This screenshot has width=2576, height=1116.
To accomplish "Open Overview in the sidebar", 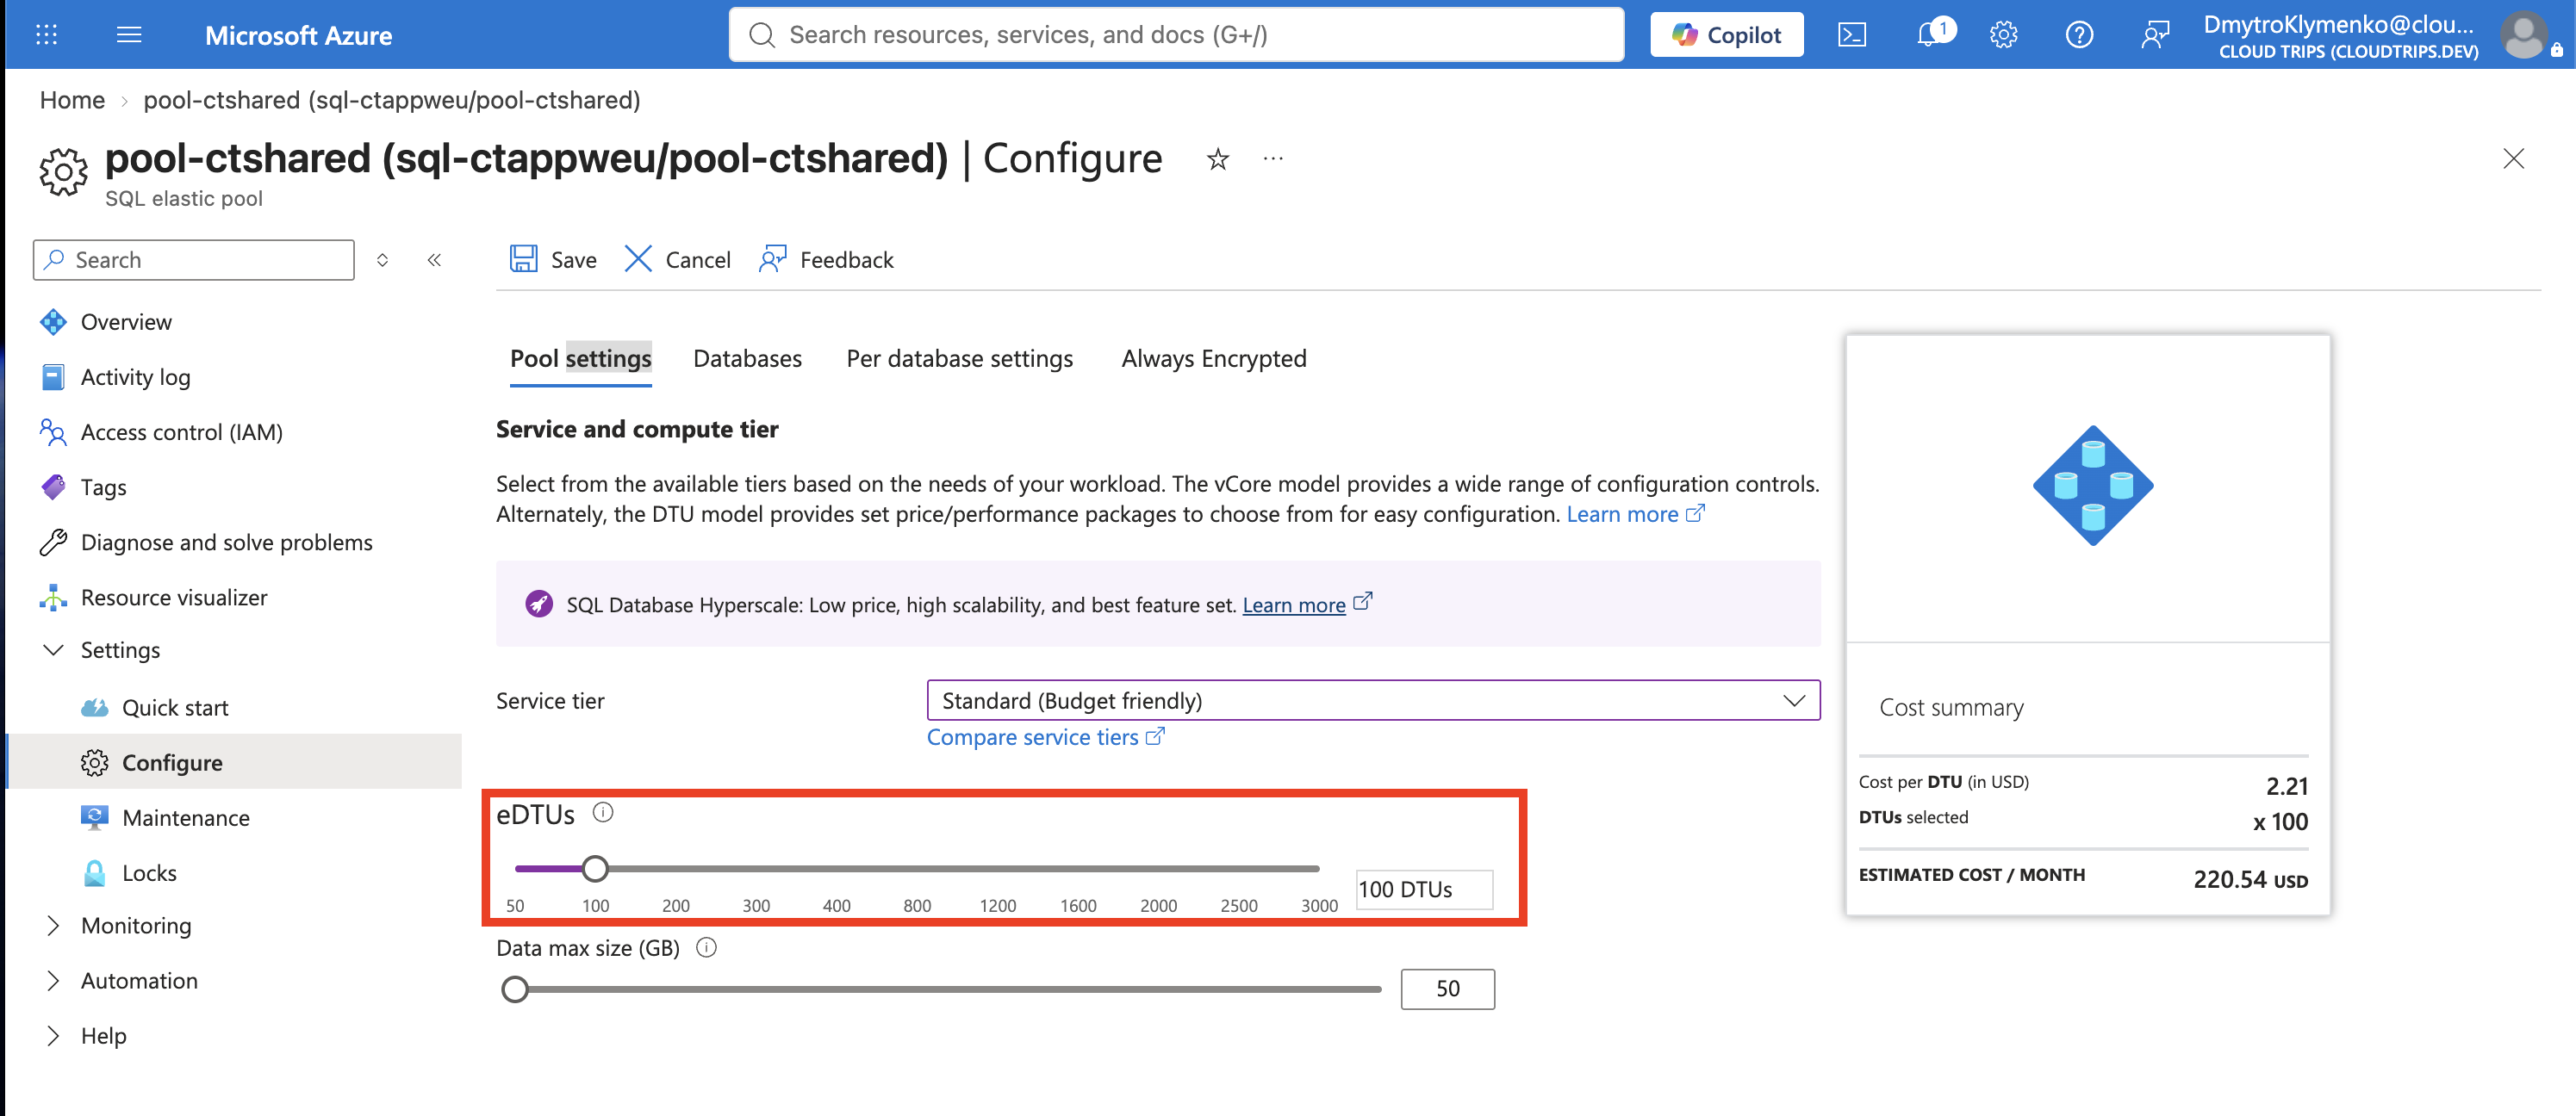I will 125,322.
